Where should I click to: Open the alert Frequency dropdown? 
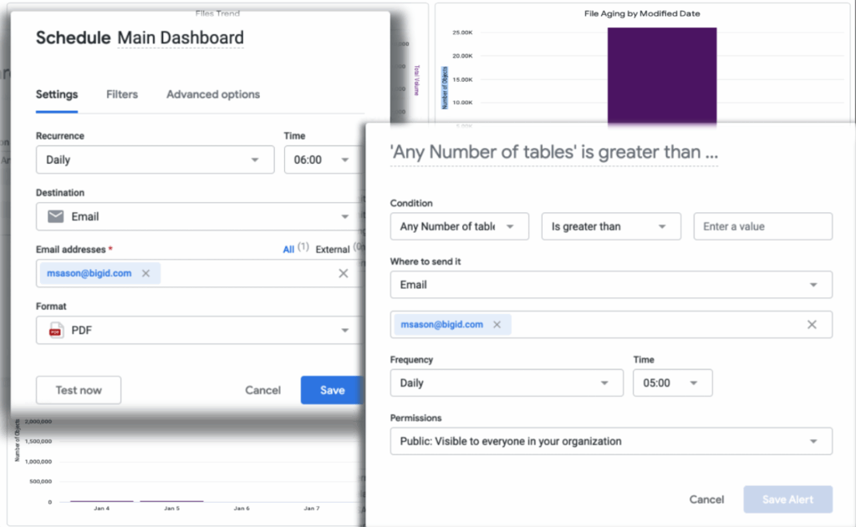click(506, 383)
